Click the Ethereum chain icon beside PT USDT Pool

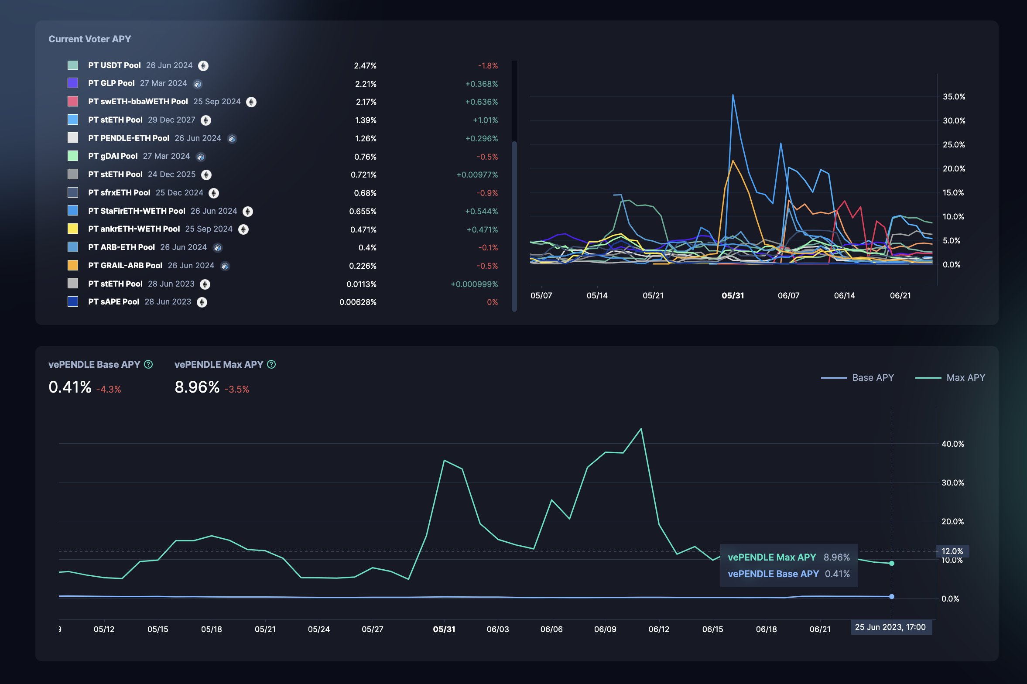203,66
